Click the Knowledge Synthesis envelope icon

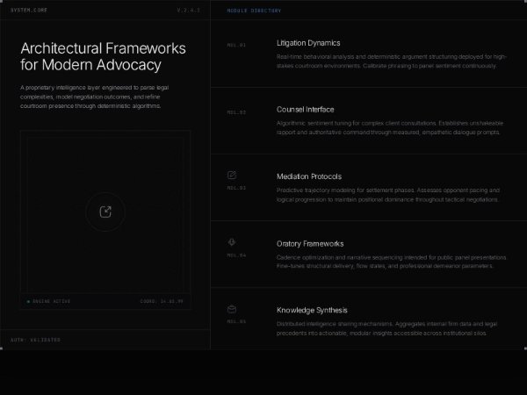pyautogui.click(x=232, y=309)
